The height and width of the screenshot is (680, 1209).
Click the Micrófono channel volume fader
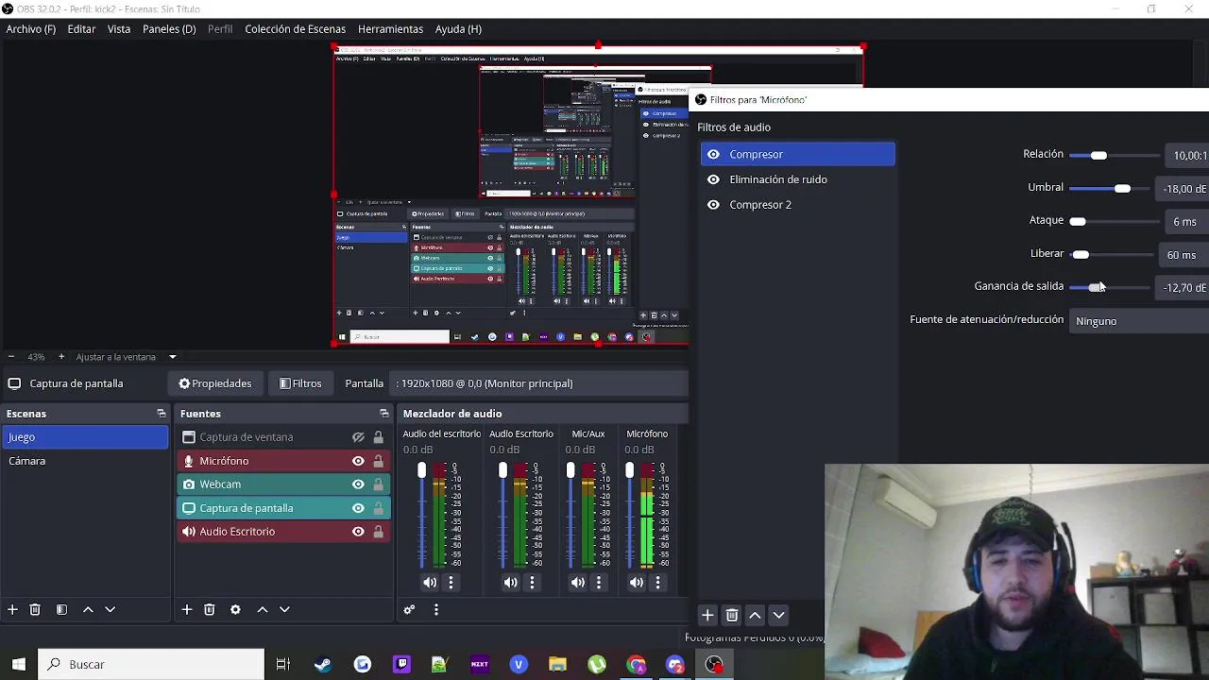click(x=630, y=470)
